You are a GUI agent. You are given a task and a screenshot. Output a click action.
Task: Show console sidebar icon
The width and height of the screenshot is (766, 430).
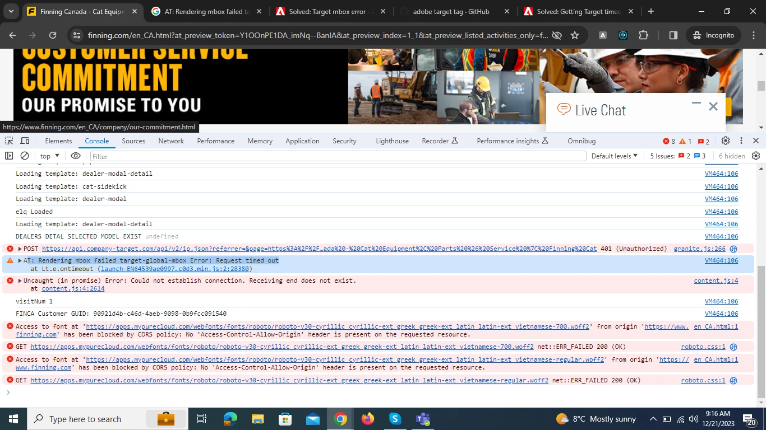pyautogui.click(x=9, y=156)
